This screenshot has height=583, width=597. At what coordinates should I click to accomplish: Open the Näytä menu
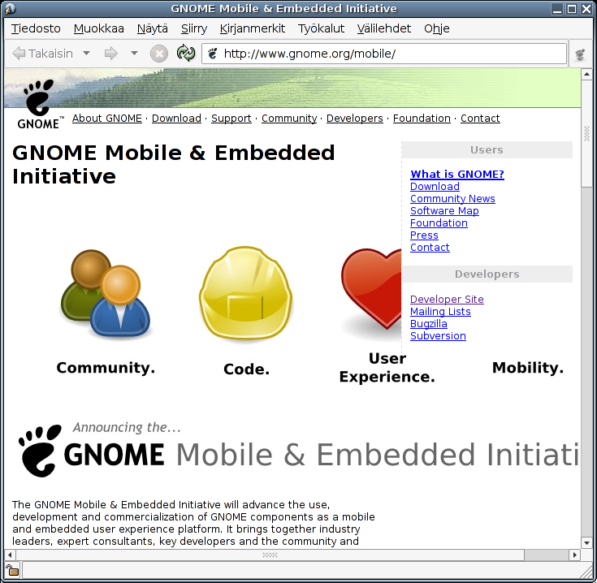coord(153,28)
